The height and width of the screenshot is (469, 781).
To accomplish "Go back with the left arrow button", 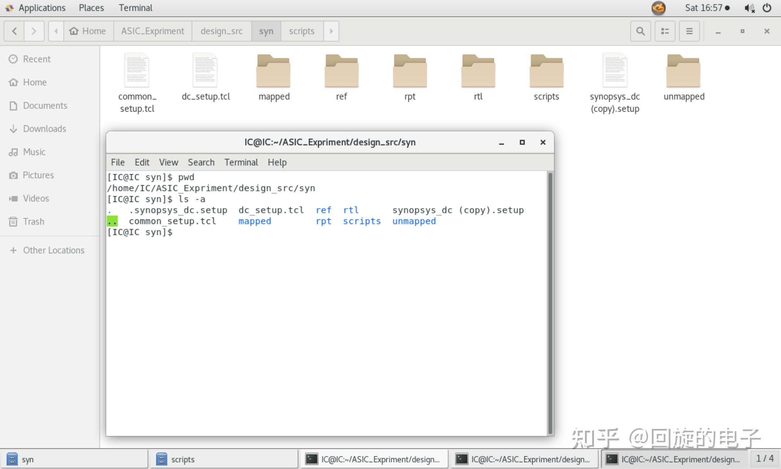I will [x=14, y=31].
